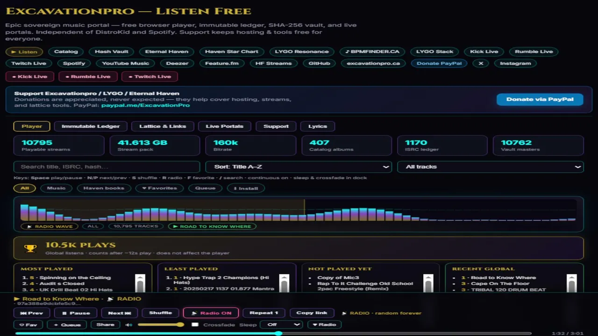This screenshot has height=336, width=598.
Task: Click the trophy icon beside 10.5K Plays
Action: [x=30, y=248]
